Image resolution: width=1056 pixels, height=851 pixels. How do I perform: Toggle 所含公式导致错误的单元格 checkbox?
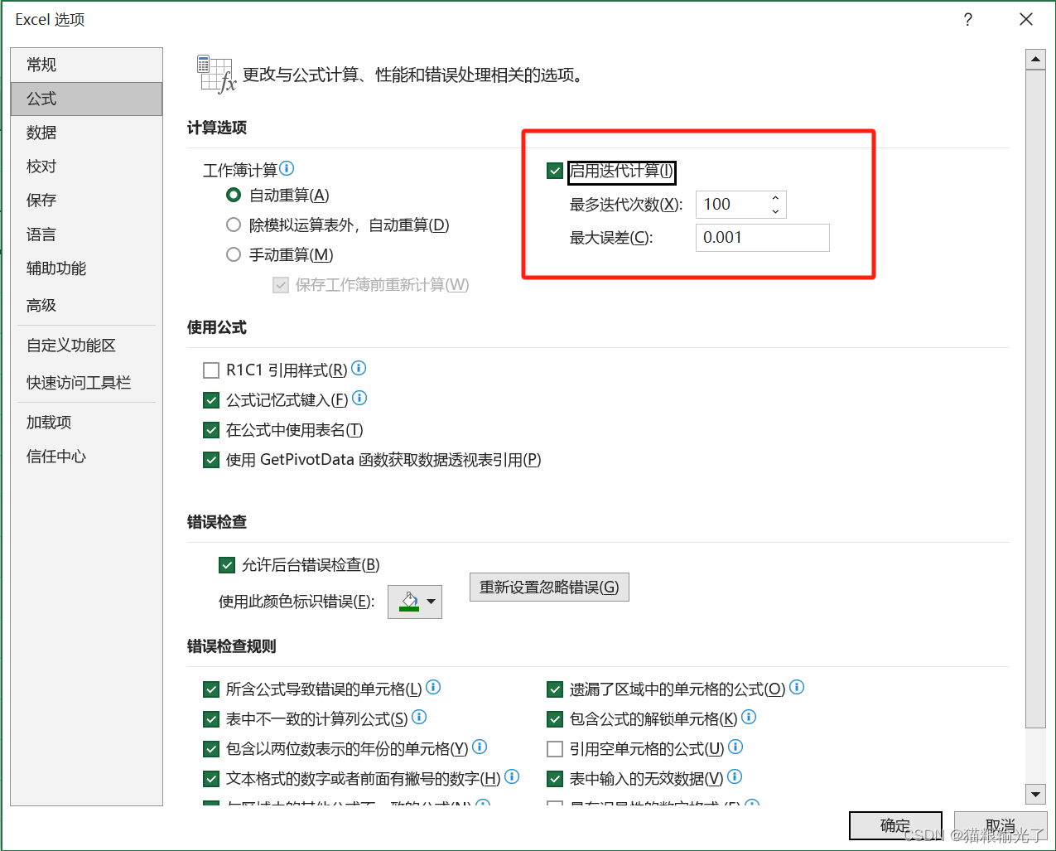coord(211,689)
